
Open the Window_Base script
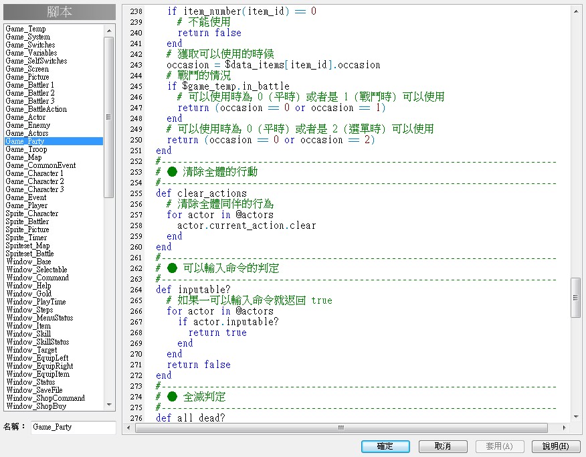point(29,262)
